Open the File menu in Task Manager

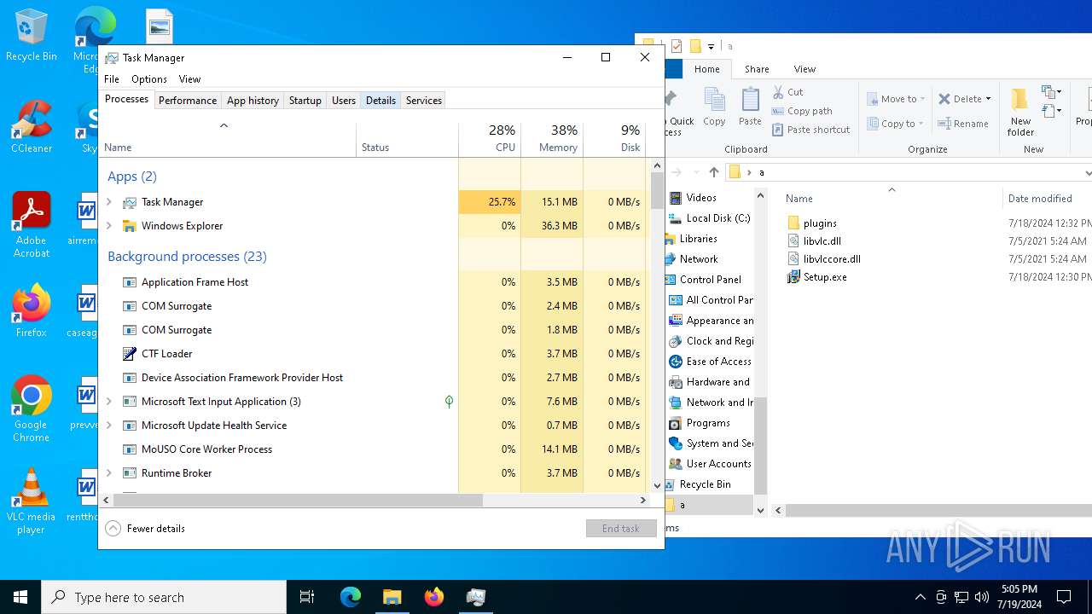point(112,79)
